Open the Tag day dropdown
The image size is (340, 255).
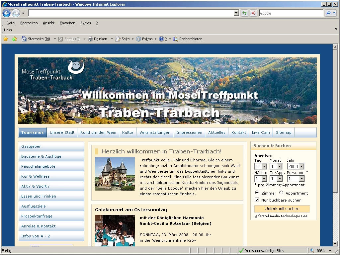[x=264, y=166]
